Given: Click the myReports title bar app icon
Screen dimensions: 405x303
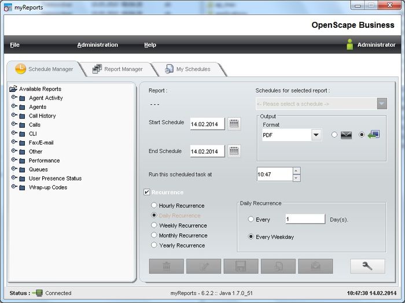Looking at the screenshot, I should (8, 7).
